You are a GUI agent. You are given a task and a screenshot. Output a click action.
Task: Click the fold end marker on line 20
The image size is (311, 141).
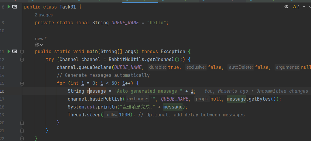pos(22,123)
